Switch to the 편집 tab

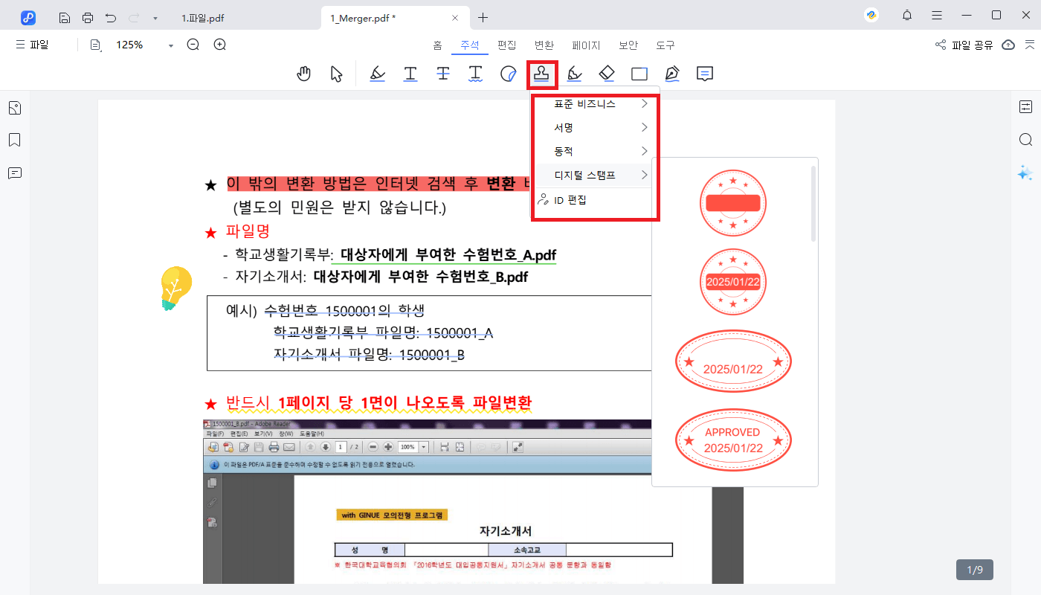pyautogui.click(x=507, y=45)
